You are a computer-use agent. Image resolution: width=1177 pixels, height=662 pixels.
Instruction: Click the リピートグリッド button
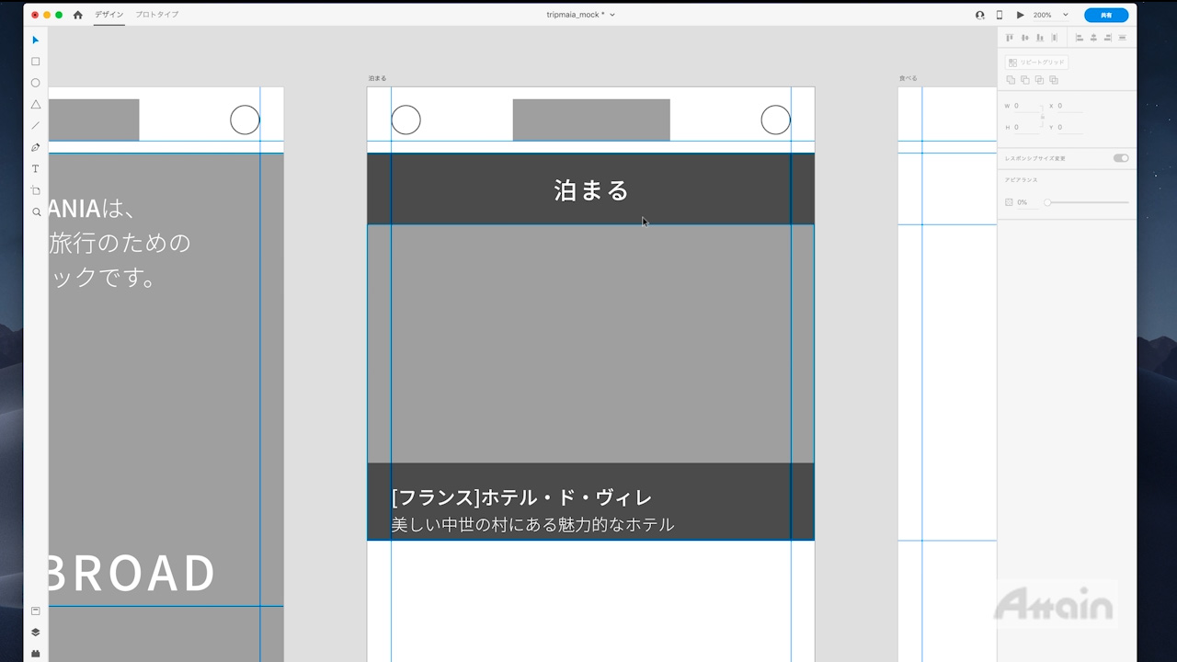(1036, 63)
